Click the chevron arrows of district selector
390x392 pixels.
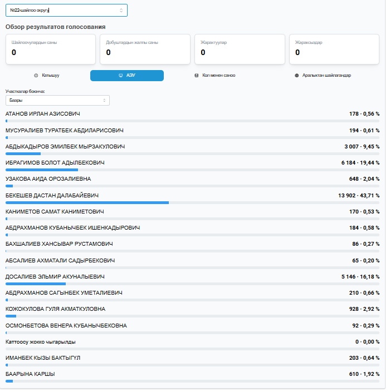click(x=121, y=10)
